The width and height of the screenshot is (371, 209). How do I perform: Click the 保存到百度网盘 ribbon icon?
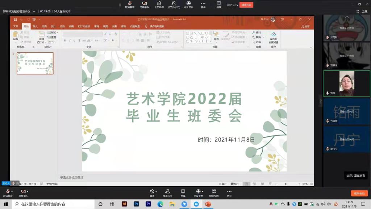click(274, 37)
